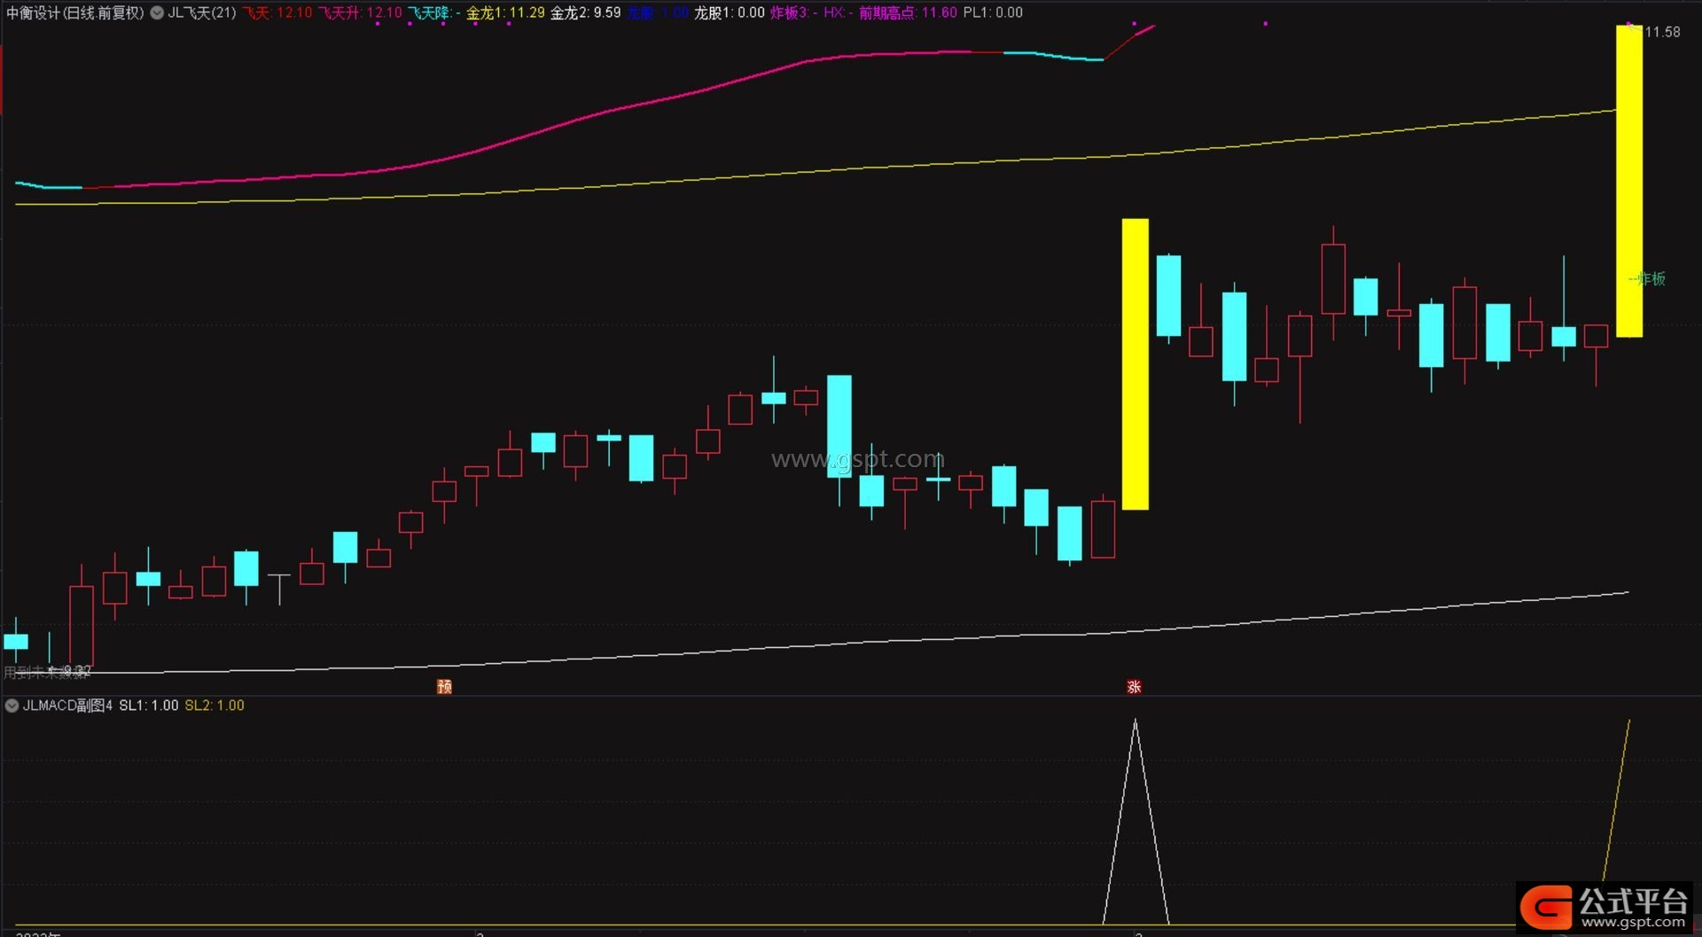Click the white SL1 peak in sub-chart

pos(1136,821)
